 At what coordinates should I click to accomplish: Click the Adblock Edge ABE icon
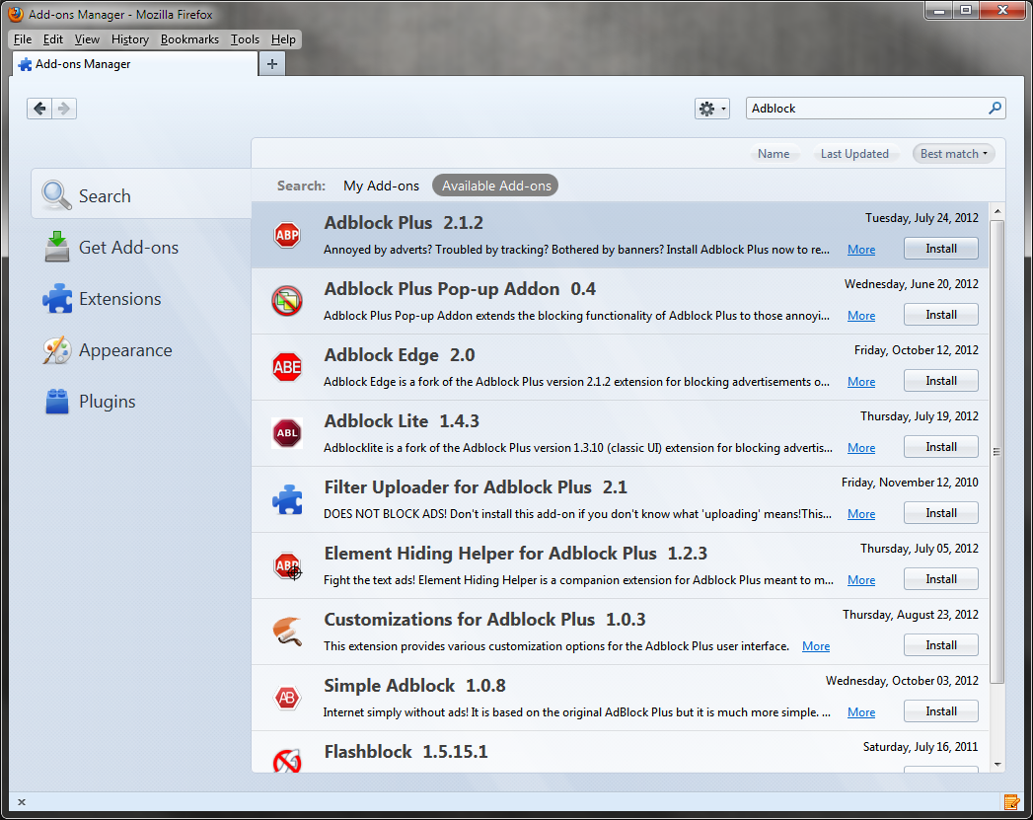tap(286, 367)
